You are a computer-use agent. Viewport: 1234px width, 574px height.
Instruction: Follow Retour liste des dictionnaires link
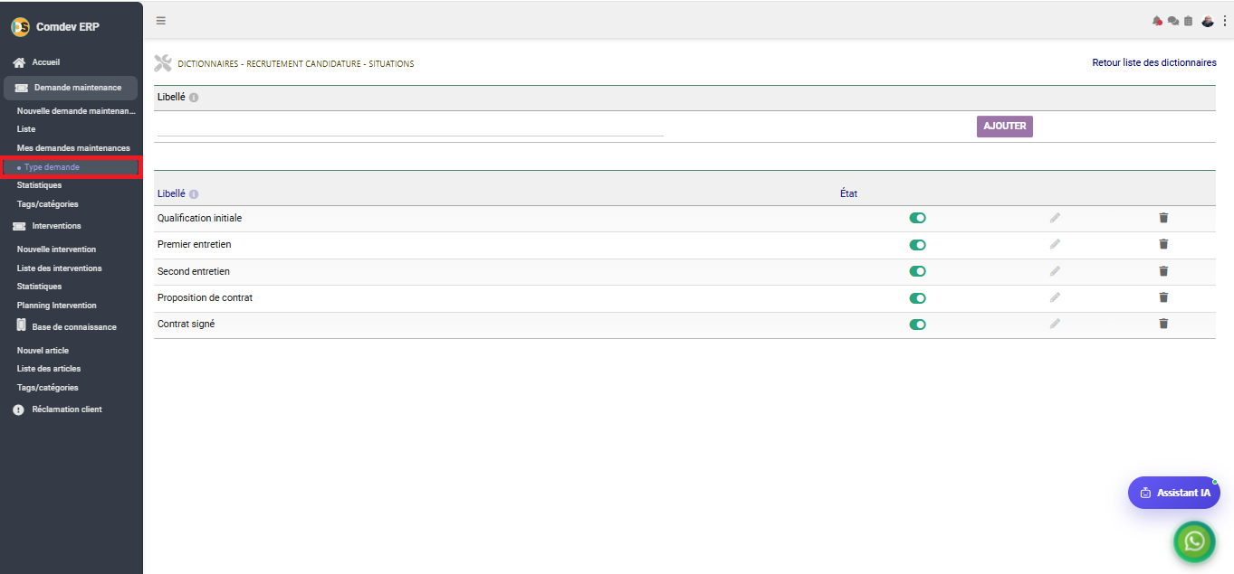1154,63
